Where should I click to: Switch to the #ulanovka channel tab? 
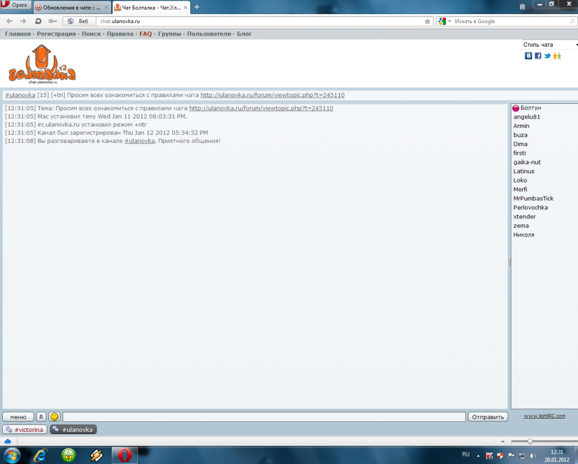[72, 429]
